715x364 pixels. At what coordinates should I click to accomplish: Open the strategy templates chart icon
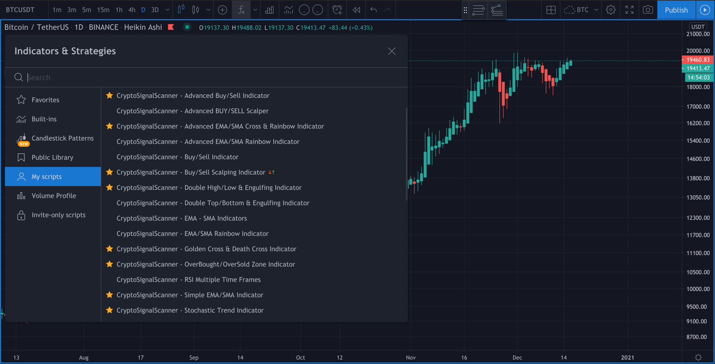pos(288,10)
